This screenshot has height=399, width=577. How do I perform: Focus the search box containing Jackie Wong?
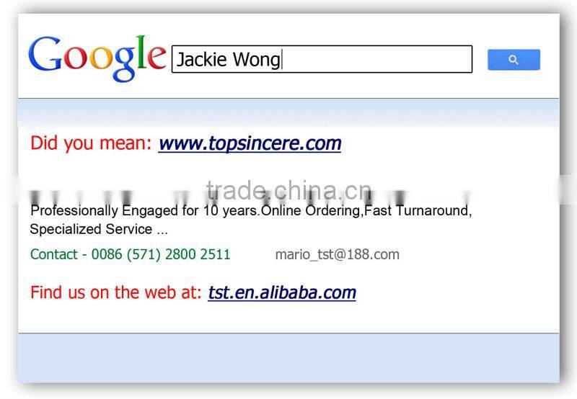coord(322,59)
